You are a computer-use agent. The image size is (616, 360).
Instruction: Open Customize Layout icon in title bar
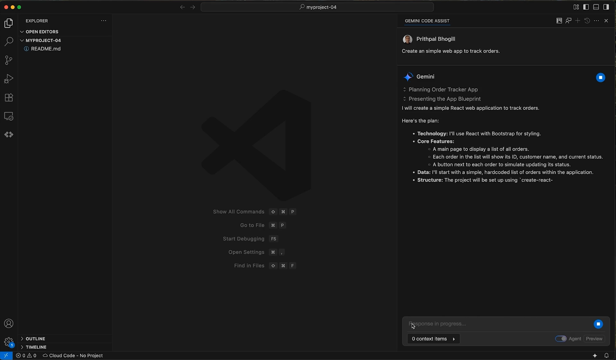(x=576, y=7)
